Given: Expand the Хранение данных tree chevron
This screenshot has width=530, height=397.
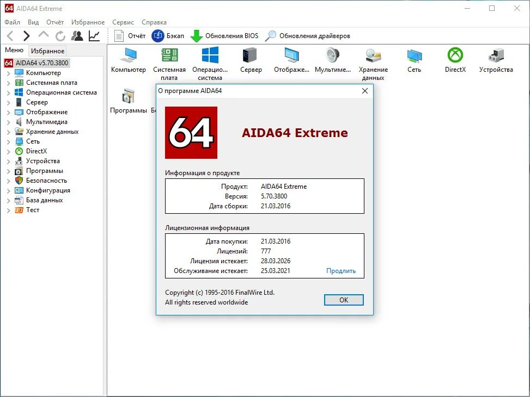Looking at the screenshot, I should click(9, 132).
